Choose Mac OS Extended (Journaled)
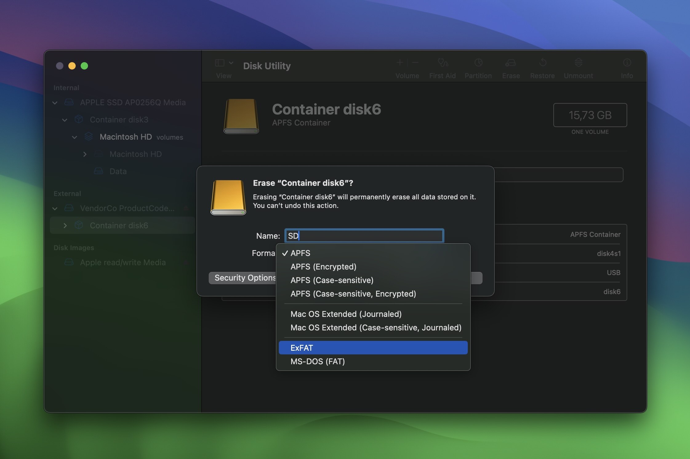Image resolution: width=690 pixels, height=459 pixels. (x=373, y=314)
